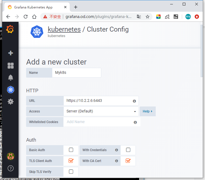Click the info icon next to With Credentials
The width and height of the screenshot is (205, 180).
click(117, 150)
